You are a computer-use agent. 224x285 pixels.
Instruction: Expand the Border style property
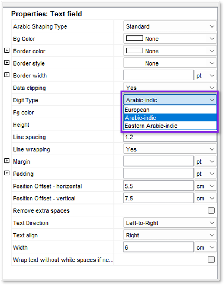(x=7, y=63)
